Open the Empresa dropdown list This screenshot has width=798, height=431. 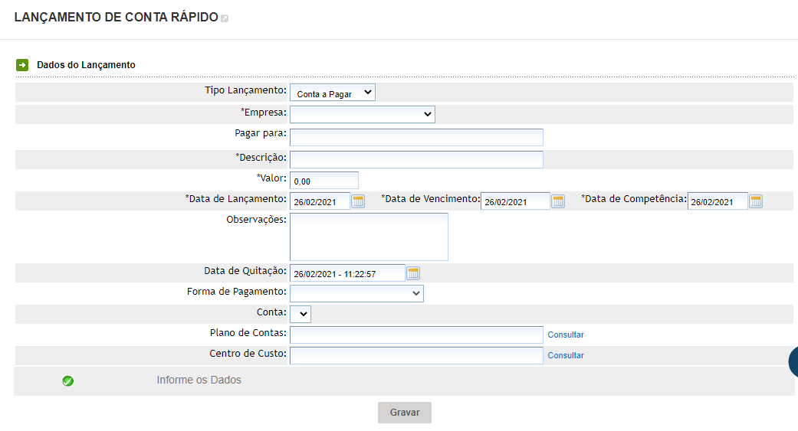tap(363, 114)
